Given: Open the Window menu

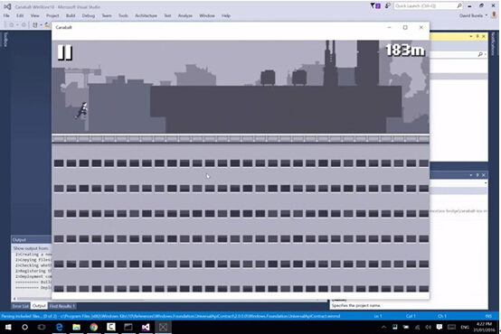Looking at the screenshot, I should (207, 15).
